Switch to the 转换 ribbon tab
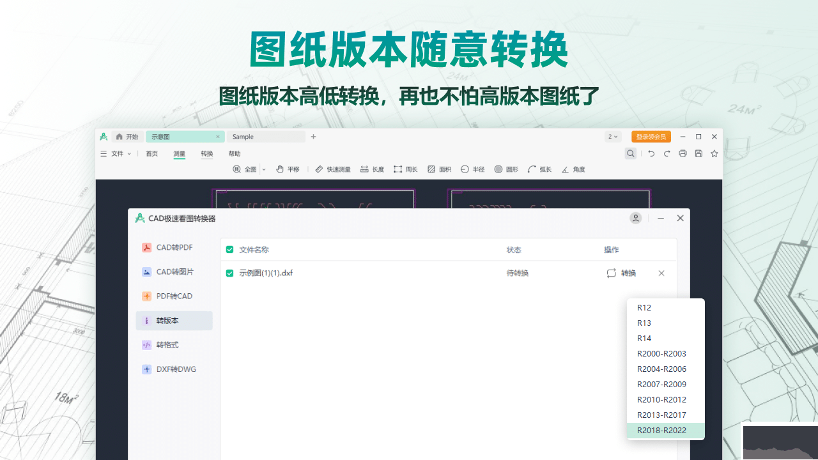818x460 pixels. tap(206, 153)
